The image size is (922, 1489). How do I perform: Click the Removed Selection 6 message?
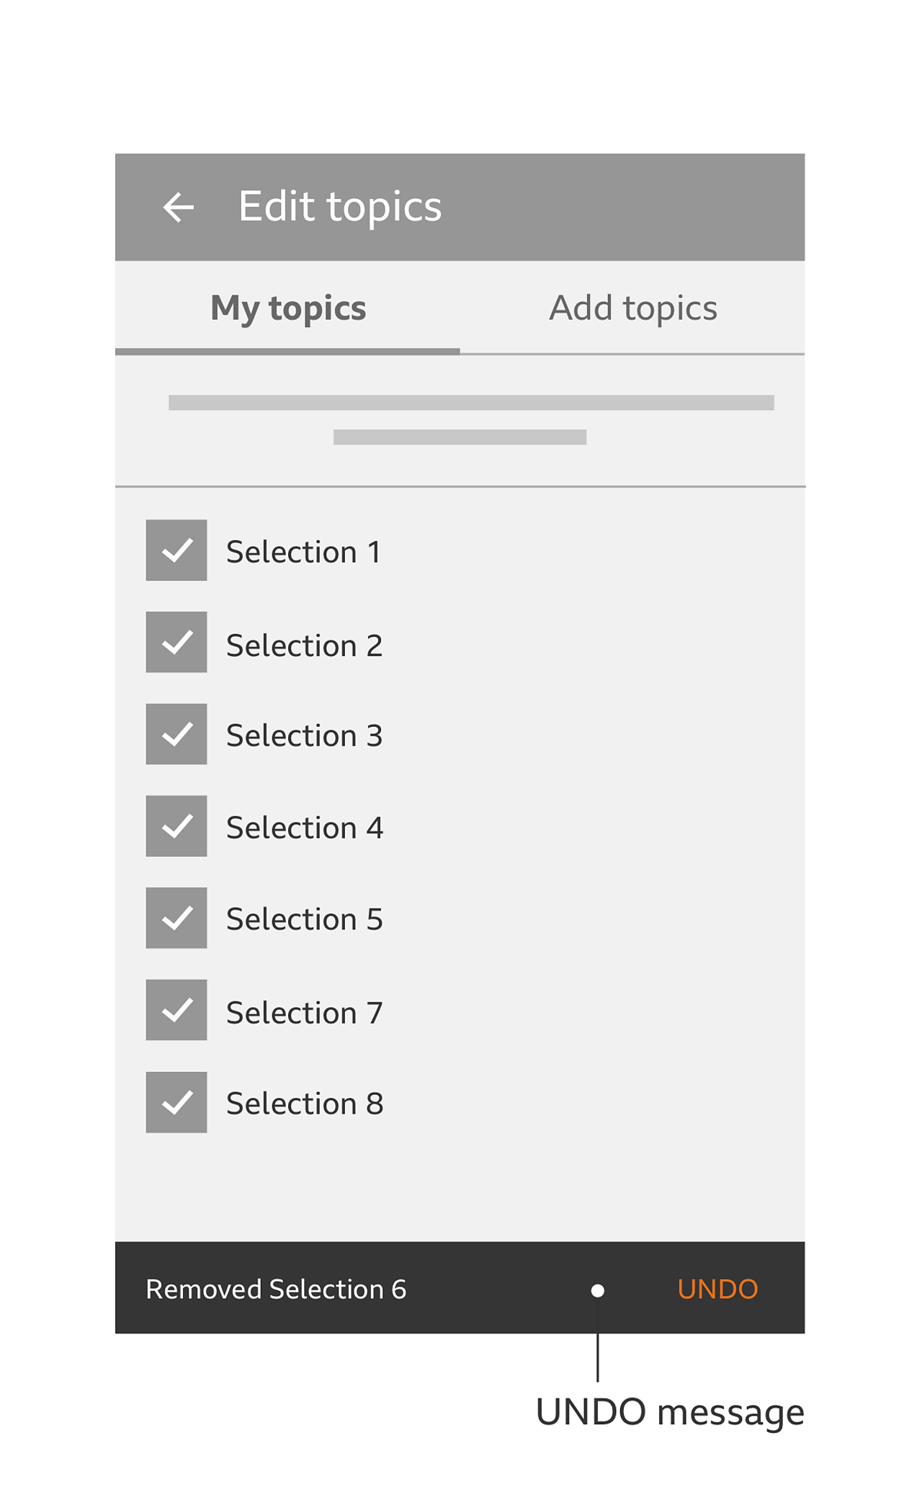(276, 1289)
